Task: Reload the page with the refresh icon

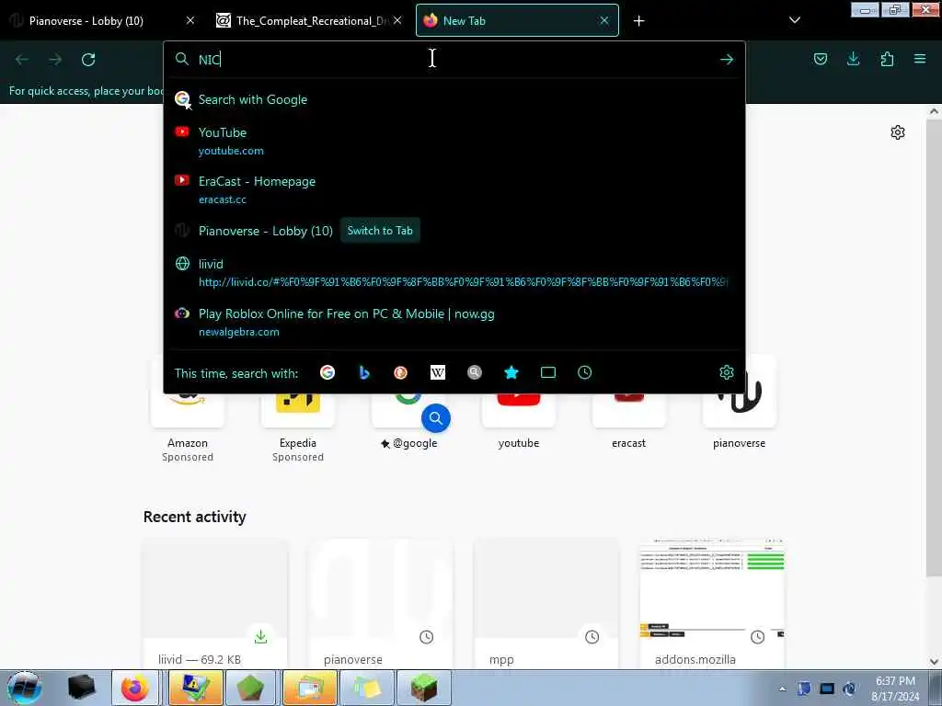Action: point(88,60)
